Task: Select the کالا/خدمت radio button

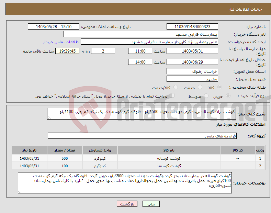Action: pyautogui.click(x=176, y=87)
